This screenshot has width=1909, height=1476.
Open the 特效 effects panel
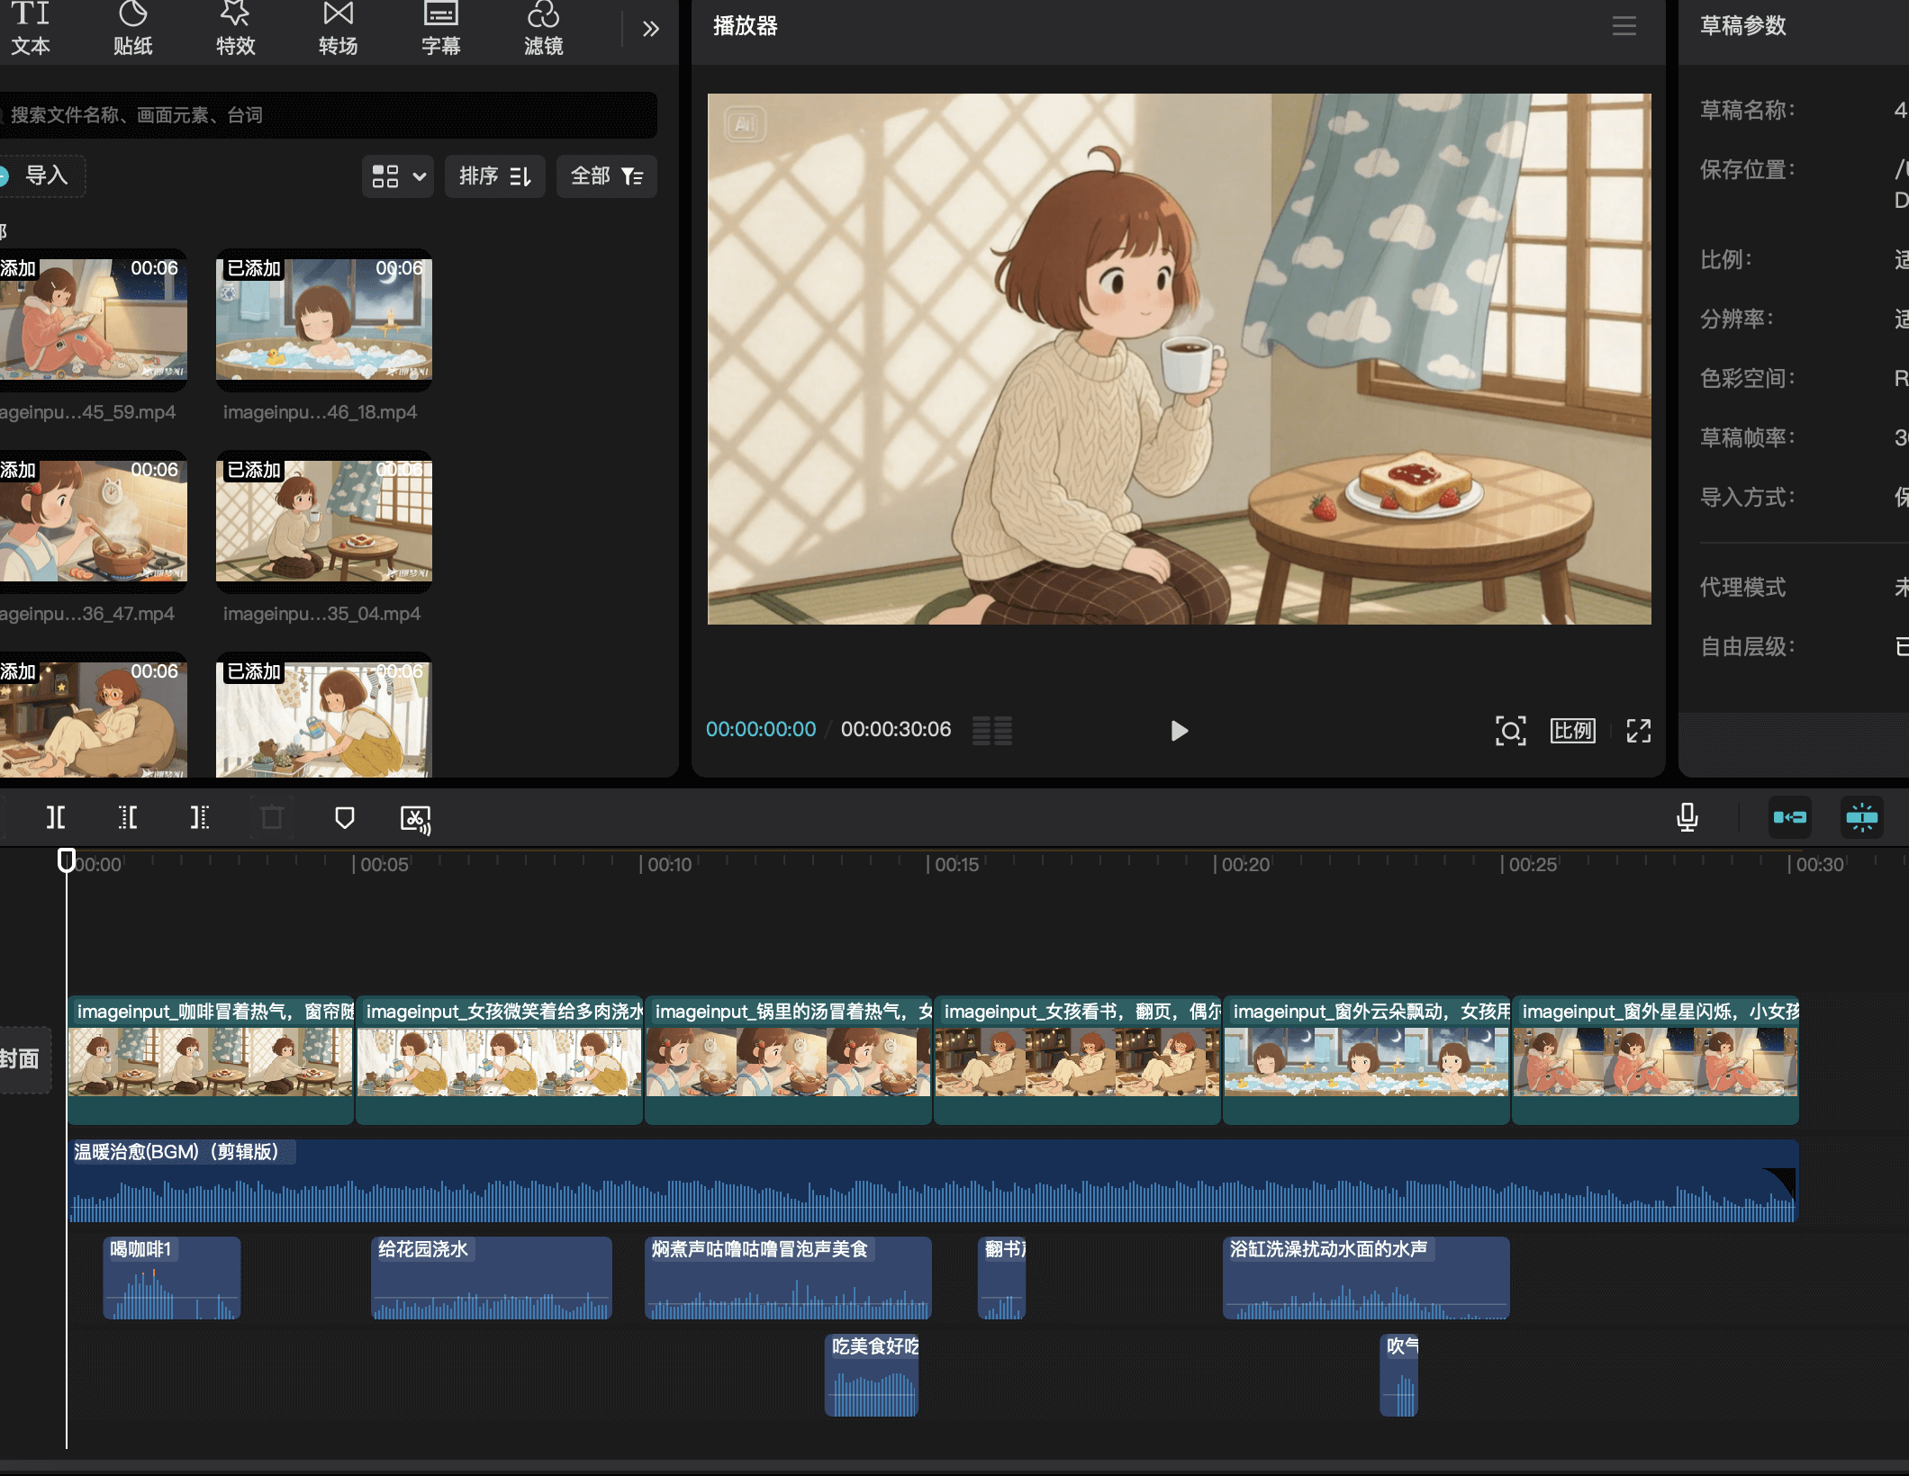[235, 27]
